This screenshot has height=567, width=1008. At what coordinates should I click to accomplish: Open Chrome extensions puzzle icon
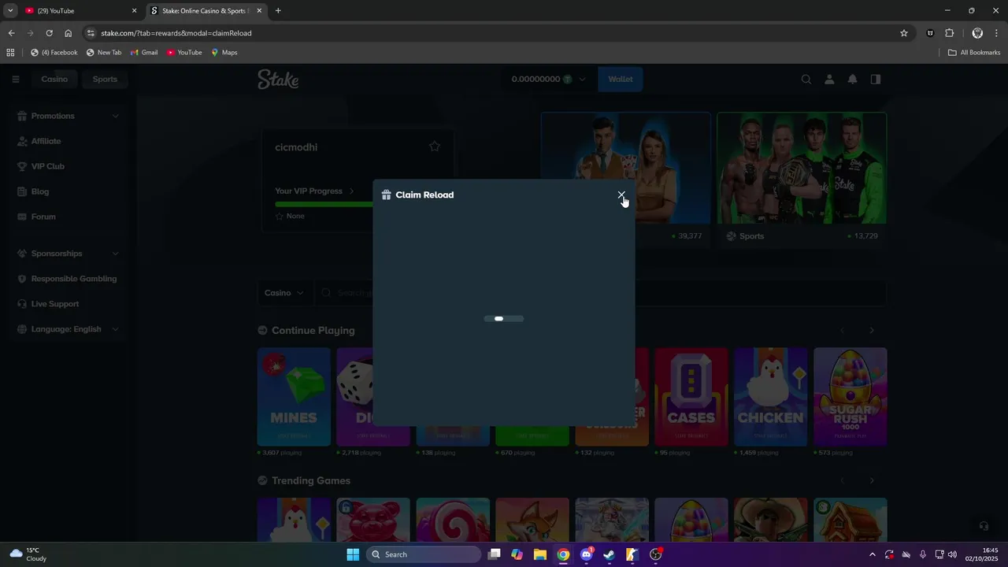pyautogui.click(x=949, y=33)
